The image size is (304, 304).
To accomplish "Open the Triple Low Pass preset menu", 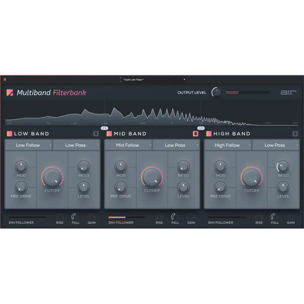I will (x=133, y=79).
